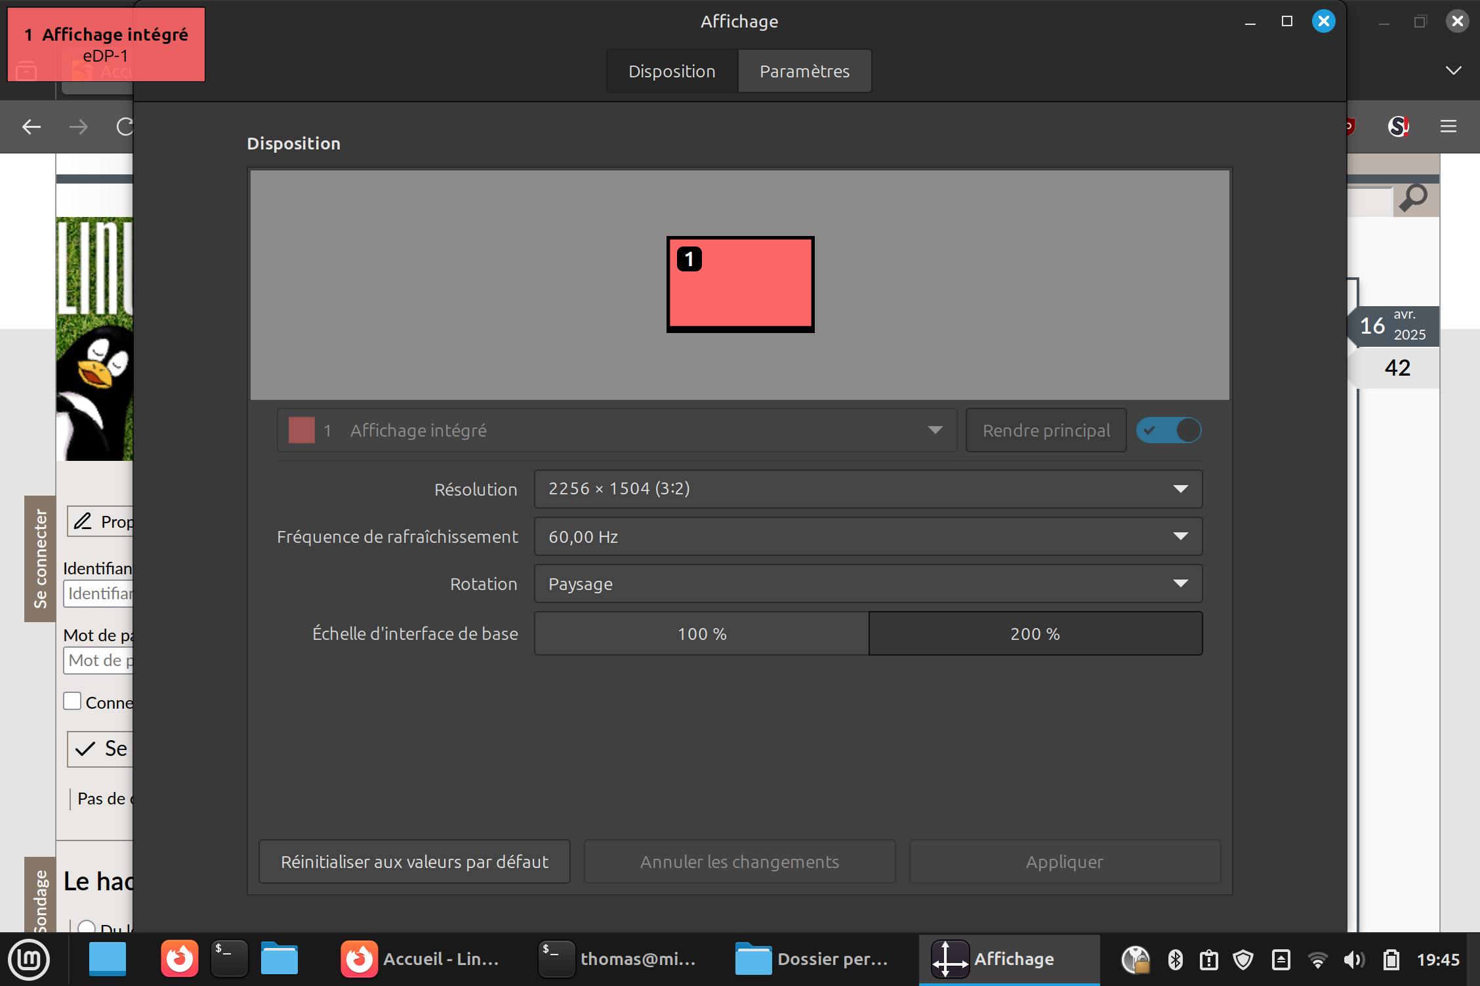Image resolution: width=1480 pixels, height=986 pixels.
Task: Click the shield security tray icon
Action: pos(1243,960)
